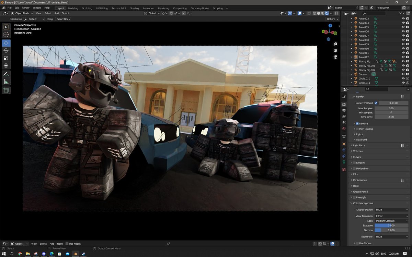Click the Max Samples field

tap(391, 108)
